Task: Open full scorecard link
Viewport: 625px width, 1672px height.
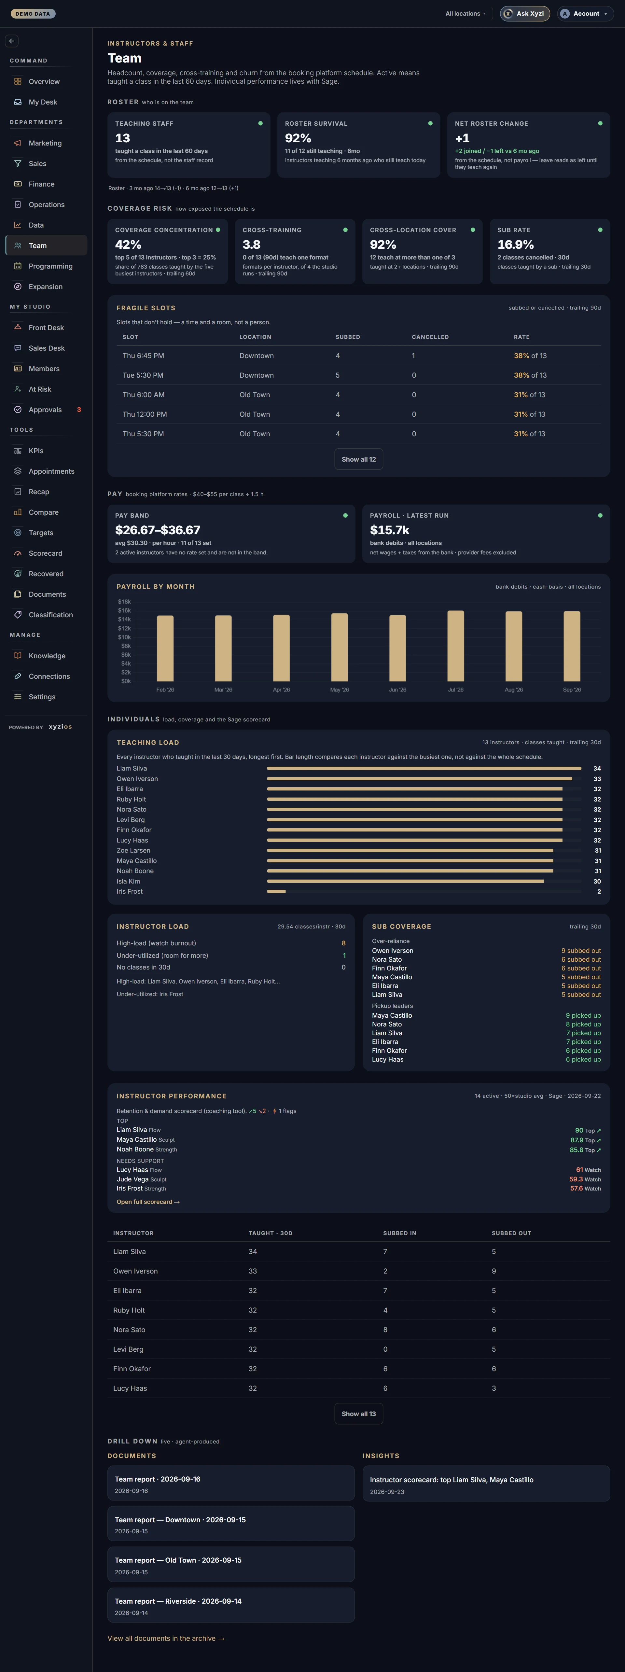Action: click(x=148, y=1202)
